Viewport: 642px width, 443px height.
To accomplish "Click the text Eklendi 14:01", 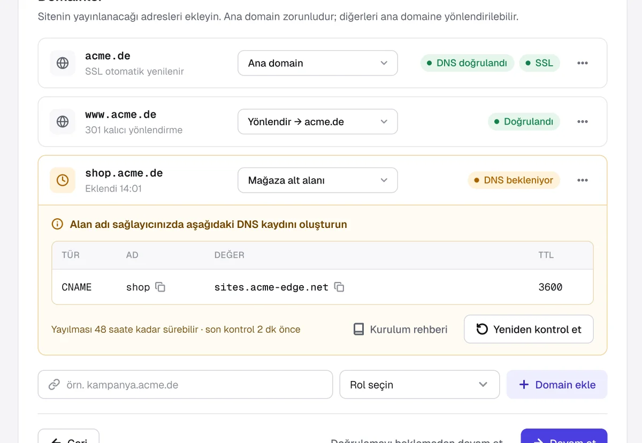I will pos(113,188).
